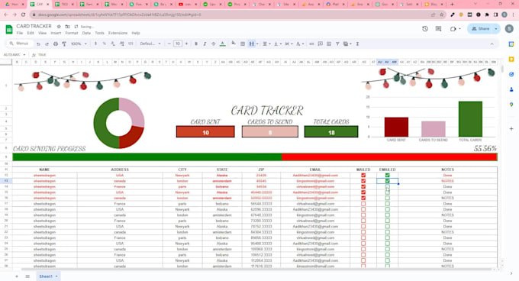
Task: Open the Extensions menu
Action: [118, 33]
